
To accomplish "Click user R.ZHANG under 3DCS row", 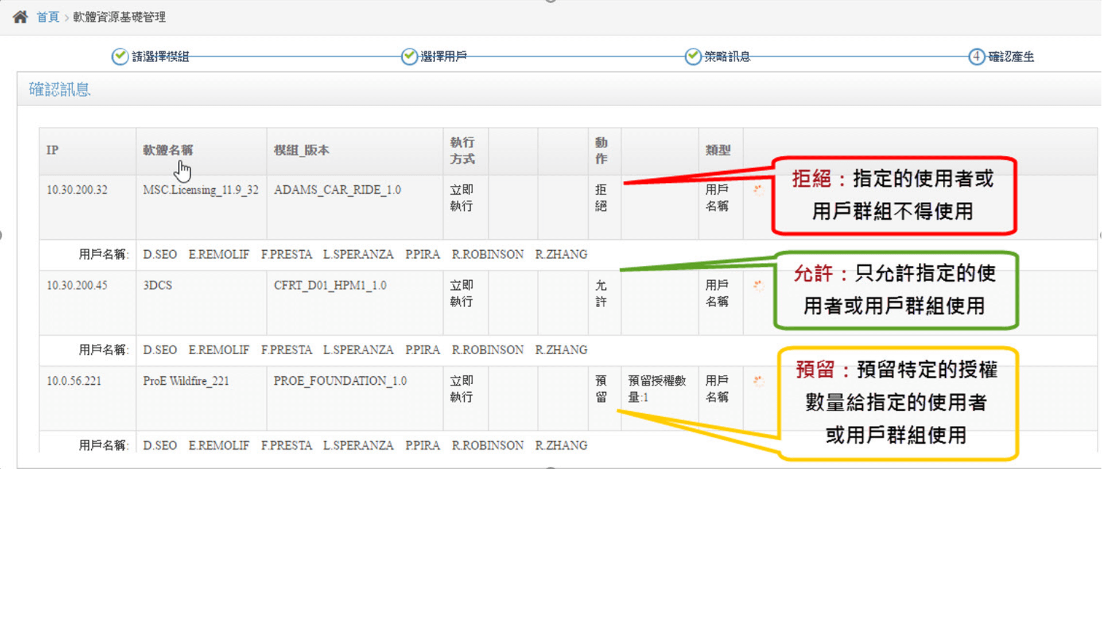I will (x=561, y=350).
